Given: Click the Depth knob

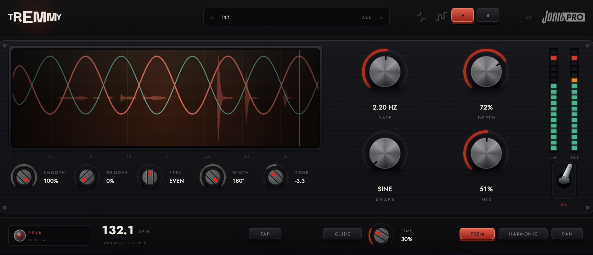Looking at the screenshot, I should 486,72.
